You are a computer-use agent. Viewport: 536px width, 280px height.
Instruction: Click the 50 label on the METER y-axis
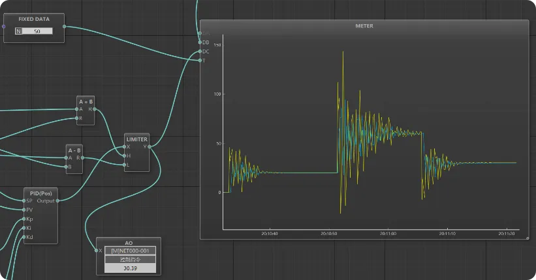(x=219, y=143)
